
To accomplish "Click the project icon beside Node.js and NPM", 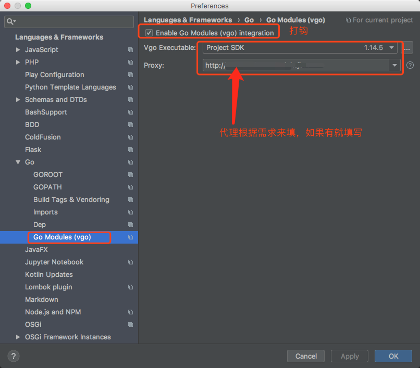I will click(x=130, y=312).
